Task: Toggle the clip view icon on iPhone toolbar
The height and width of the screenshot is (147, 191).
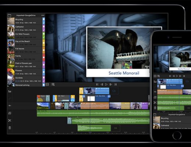Action: click(x=155, y=76)
